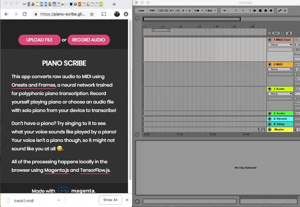300x207 pixels.
Task: Open the Wikipedia browser tab
Action: (62, 4)
